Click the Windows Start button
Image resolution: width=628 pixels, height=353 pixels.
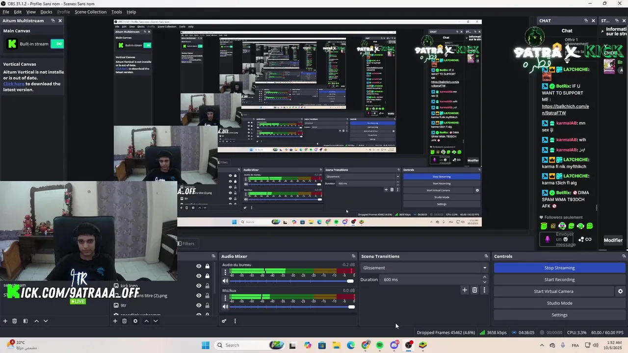(206, 346)
